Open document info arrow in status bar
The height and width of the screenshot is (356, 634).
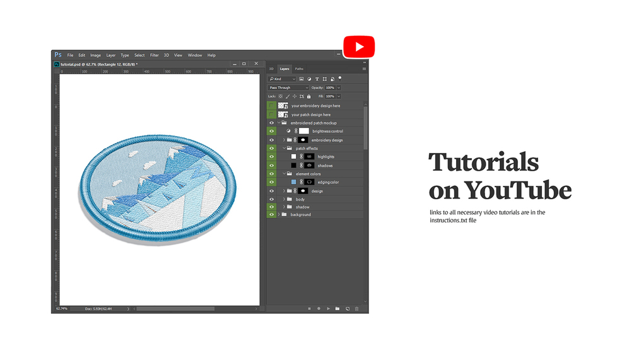128,309
